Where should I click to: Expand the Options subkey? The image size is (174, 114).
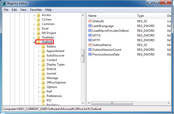39,87
